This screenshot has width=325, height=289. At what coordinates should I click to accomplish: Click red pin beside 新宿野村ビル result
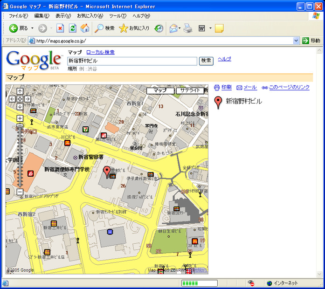218,103
